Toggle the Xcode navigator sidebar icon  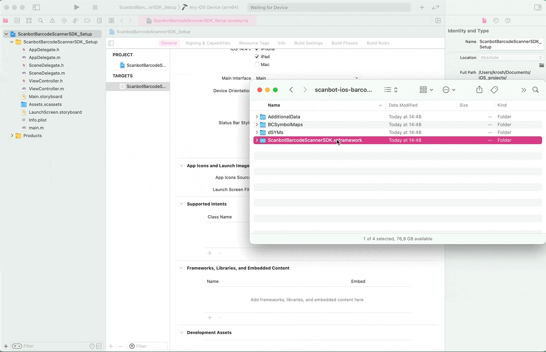pos(36,7)
